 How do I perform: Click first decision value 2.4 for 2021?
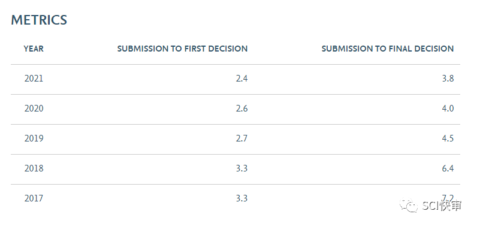(242, 79)
